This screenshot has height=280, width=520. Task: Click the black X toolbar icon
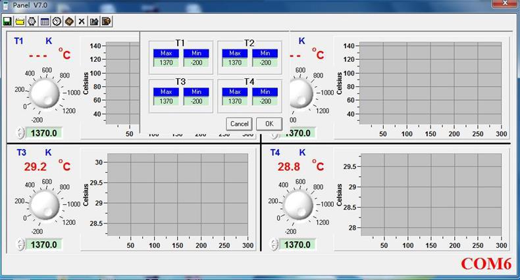tap(81, 22)
